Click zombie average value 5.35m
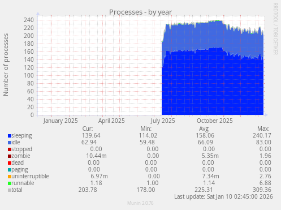 click(x=210, y=156)
